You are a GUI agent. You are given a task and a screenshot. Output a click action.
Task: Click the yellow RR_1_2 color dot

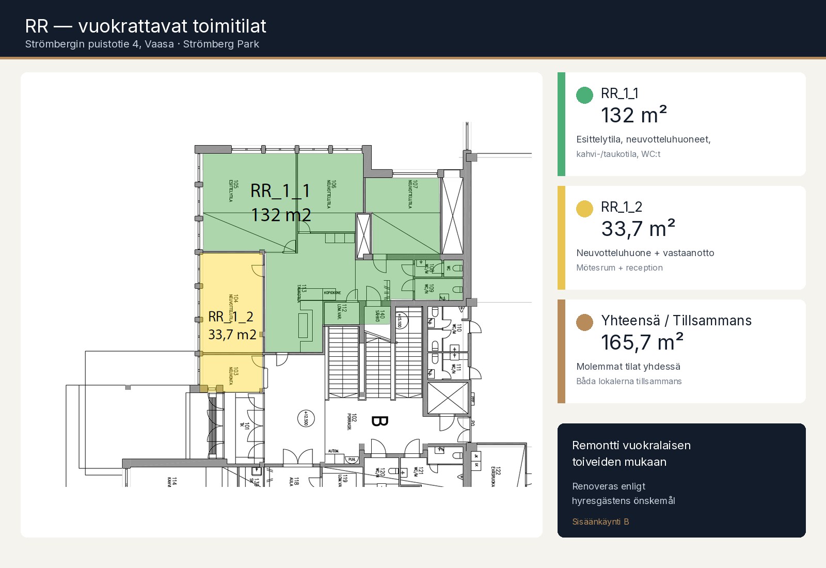coord(584,209)
